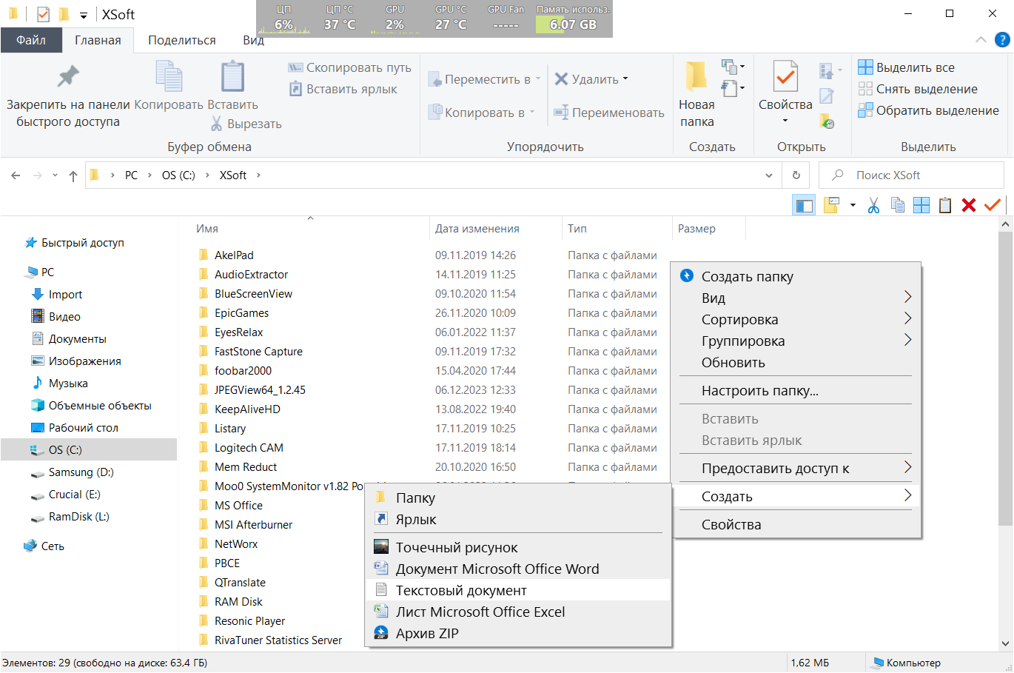
Task: Select the Главная ribbon tab
Action: [x=98, y=40]
